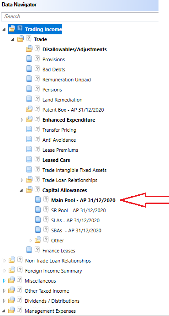Screen dimensions: 169x316
Task: Click the Leased Cars page icon
Action: 29,160
